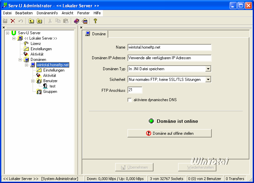Click the house homepage toolbar icon
The width and height of the screenshot is (254, 183).
(85, 21)
